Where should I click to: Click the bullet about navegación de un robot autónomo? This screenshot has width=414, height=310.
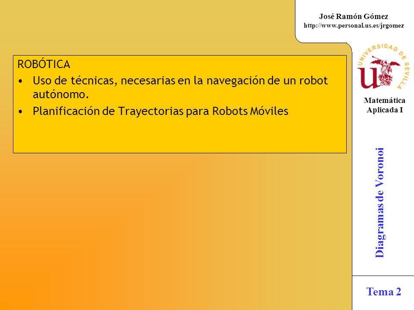[x=180, y=87]
